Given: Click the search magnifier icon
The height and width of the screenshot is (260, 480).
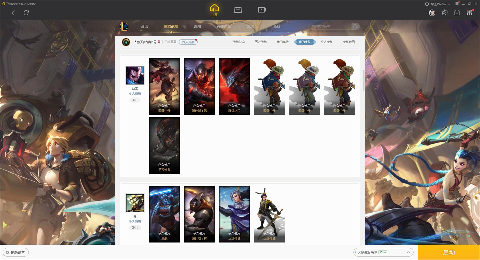Looking at the screenshot, I should pyautogui.click(x=355, y=26).
